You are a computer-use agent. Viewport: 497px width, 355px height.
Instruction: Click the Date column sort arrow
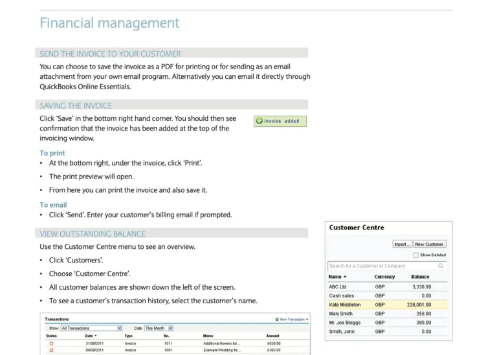pos(96,336)
